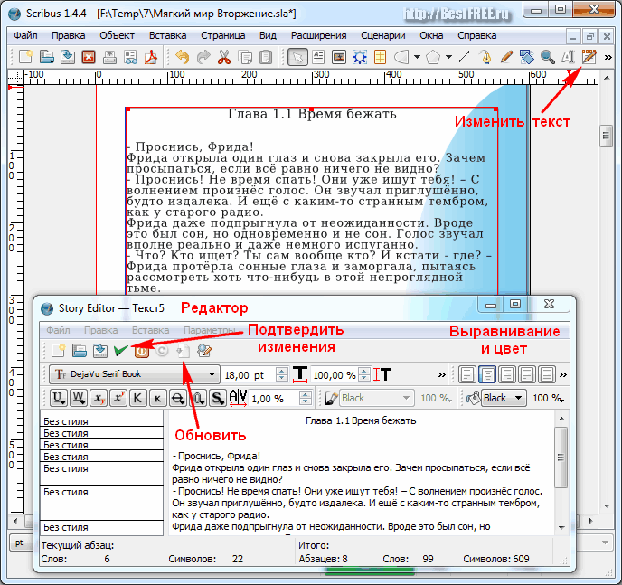Toggle underline text style button

[58, 398]
